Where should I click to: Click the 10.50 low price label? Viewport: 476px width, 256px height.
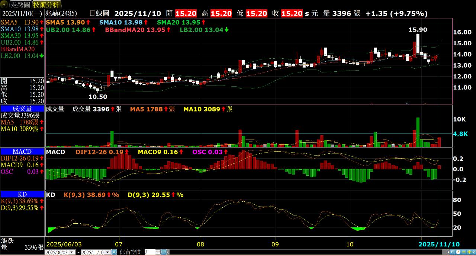(x=98, y=97)
